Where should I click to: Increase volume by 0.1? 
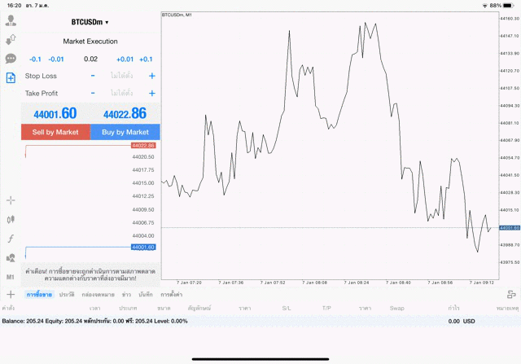(x=146, y=59)
